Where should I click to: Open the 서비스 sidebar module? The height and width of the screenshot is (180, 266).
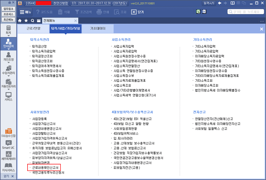click(x=8, y=97)
